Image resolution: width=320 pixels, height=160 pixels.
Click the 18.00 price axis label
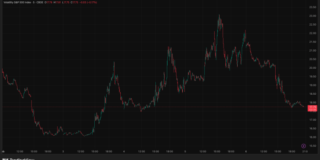coord(313,103)
